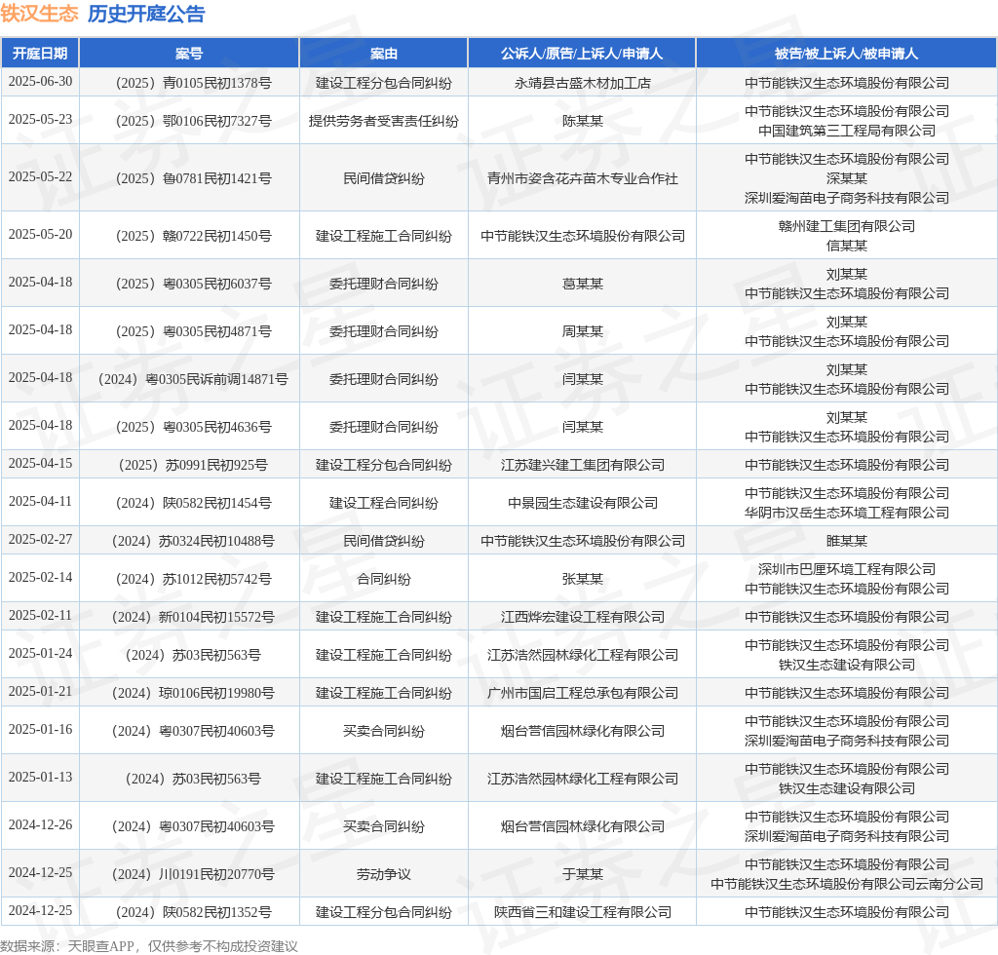The width and height of the screenshot is (998, 955).
Task: Click the date 2025-04-15
Action: pyautogui.click(x=40, y=463)
